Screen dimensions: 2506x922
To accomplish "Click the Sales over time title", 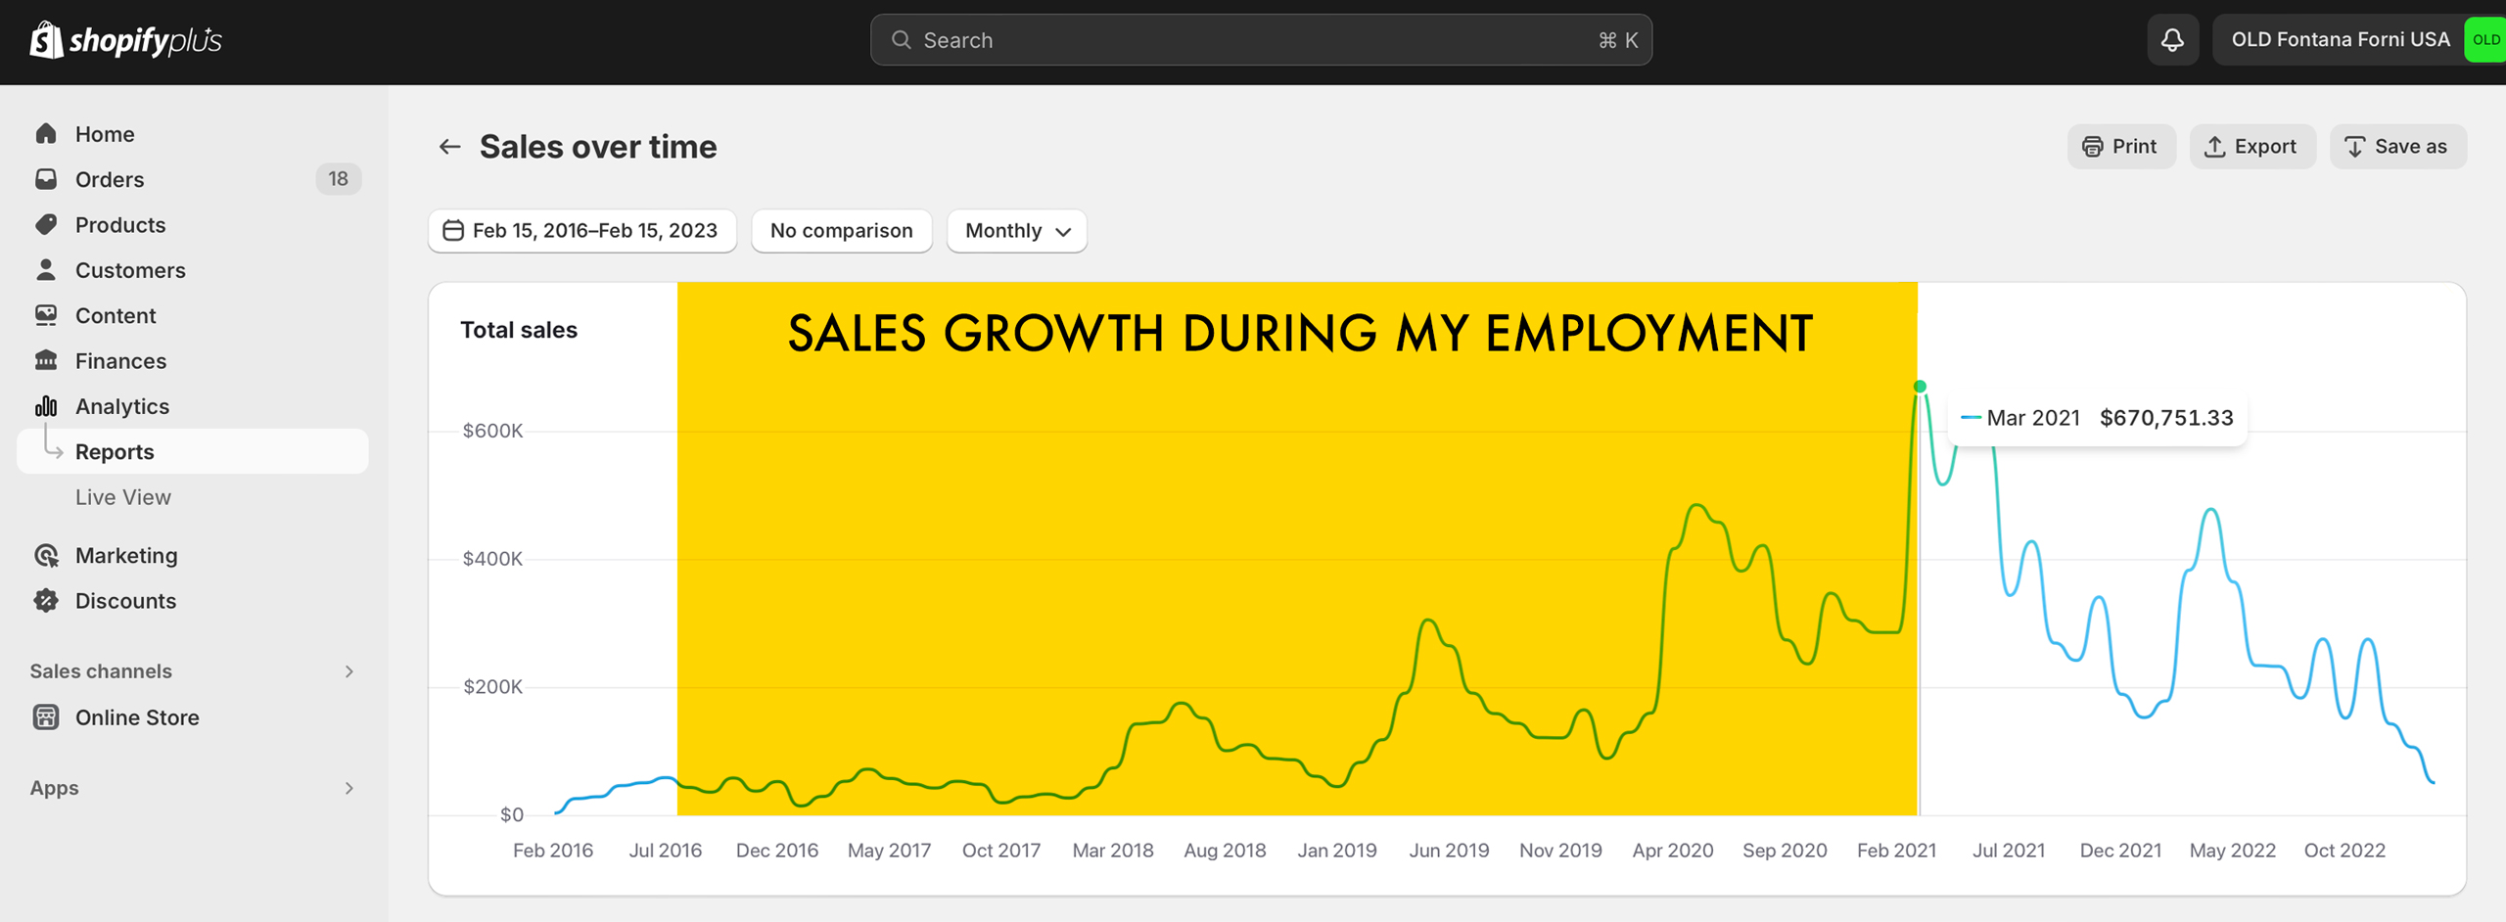I will tap(598, 147).
